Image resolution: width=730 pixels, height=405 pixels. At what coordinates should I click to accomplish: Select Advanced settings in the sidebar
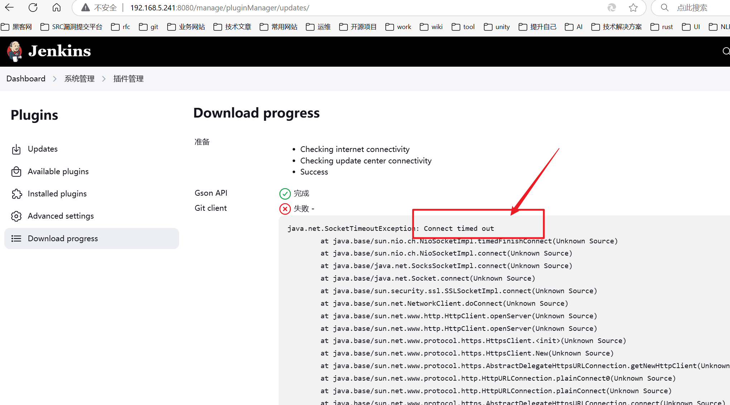[92, 216]
